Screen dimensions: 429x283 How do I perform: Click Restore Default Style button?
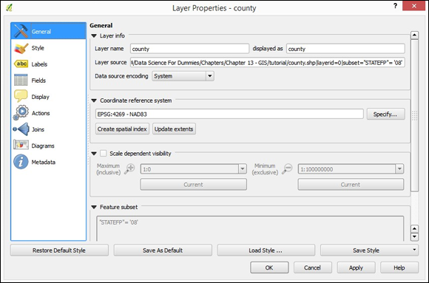click(59, 250)
